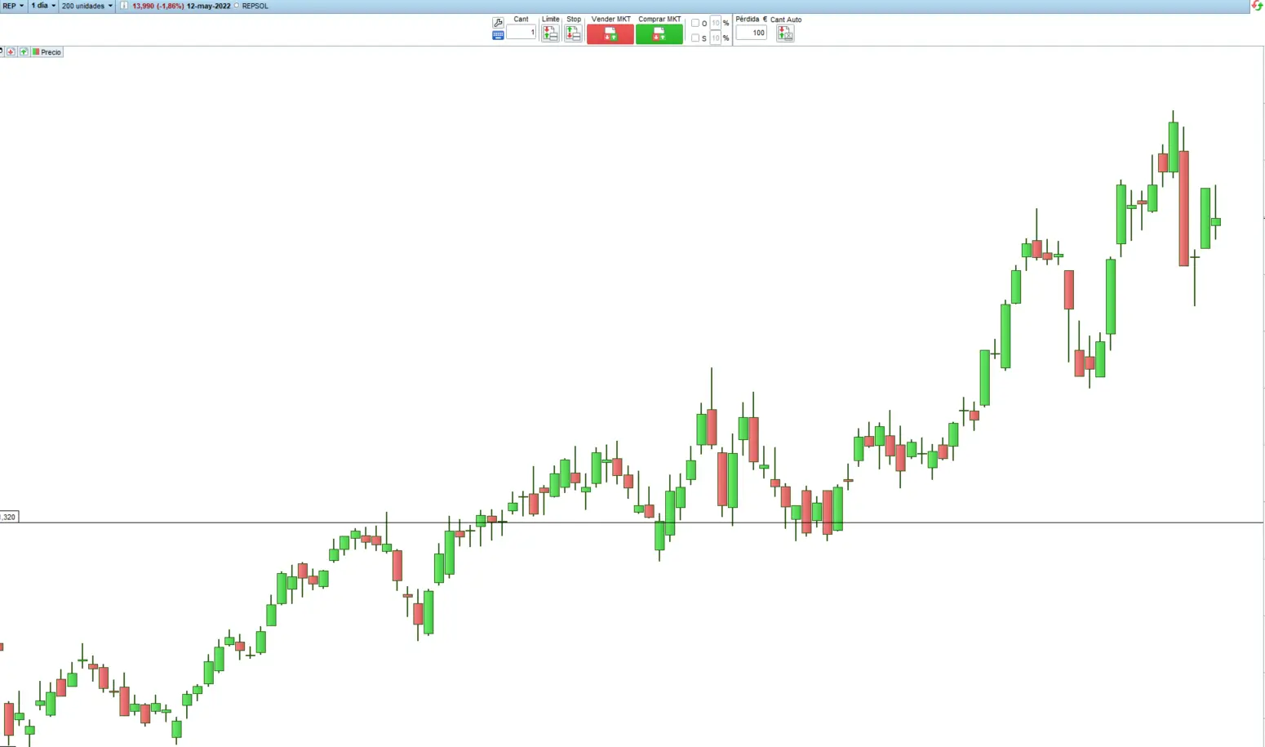The height and width of the screenshot is (747, 1265).
Task: Open the order settings wrench icon
Action: [x=498, y=22]
